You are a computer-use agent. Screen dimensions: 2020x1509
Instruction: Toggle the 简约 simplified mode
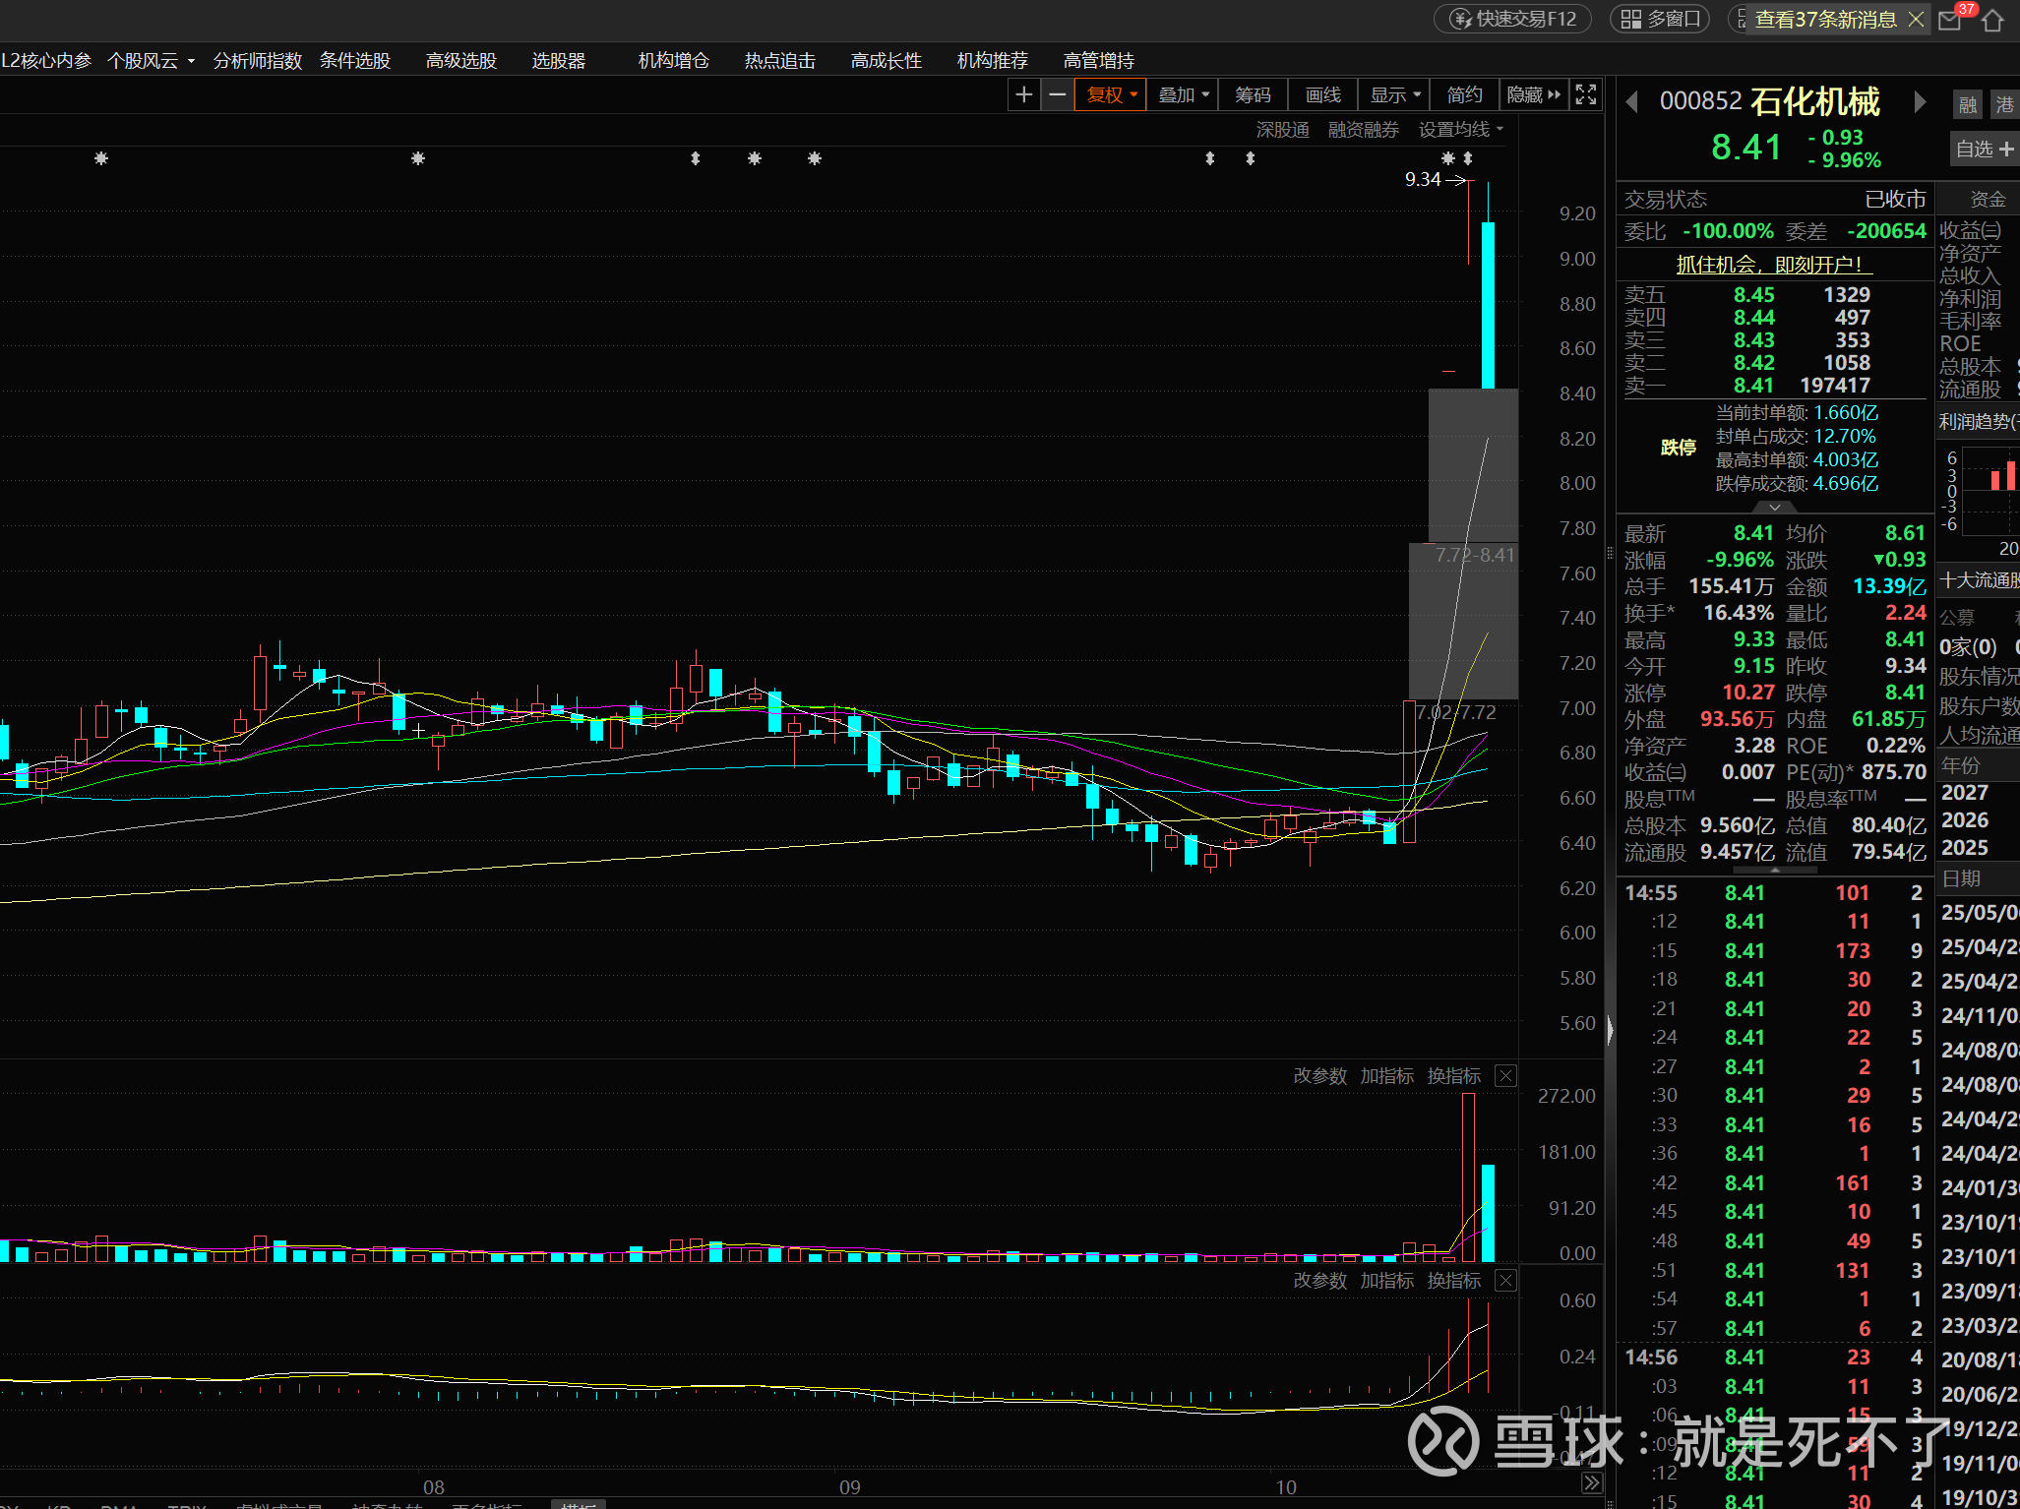[x=1464, y=94]
